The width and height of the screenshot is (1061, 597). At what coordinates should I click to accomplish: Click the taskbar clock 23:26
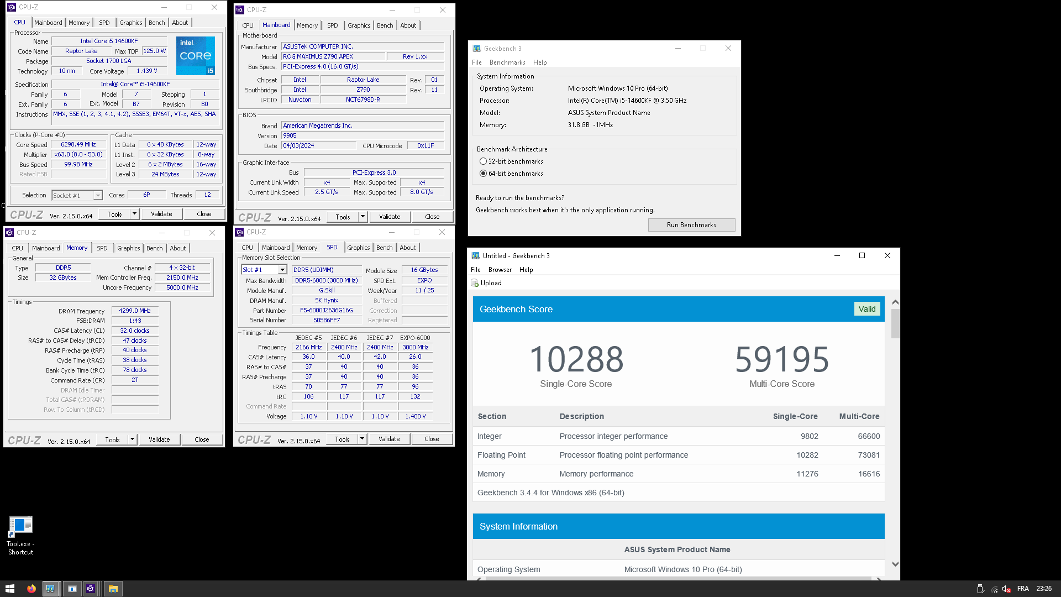(1044, 589)
